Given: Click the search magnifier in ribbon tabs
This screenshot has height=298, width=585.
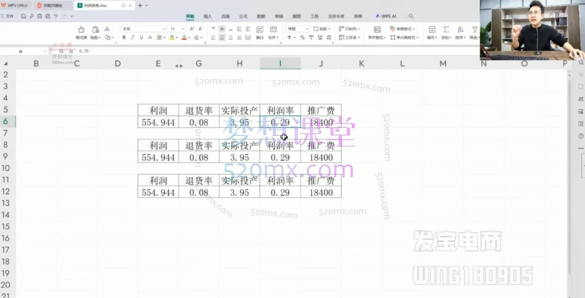Looking at the screenshot, I should (411, 16).
